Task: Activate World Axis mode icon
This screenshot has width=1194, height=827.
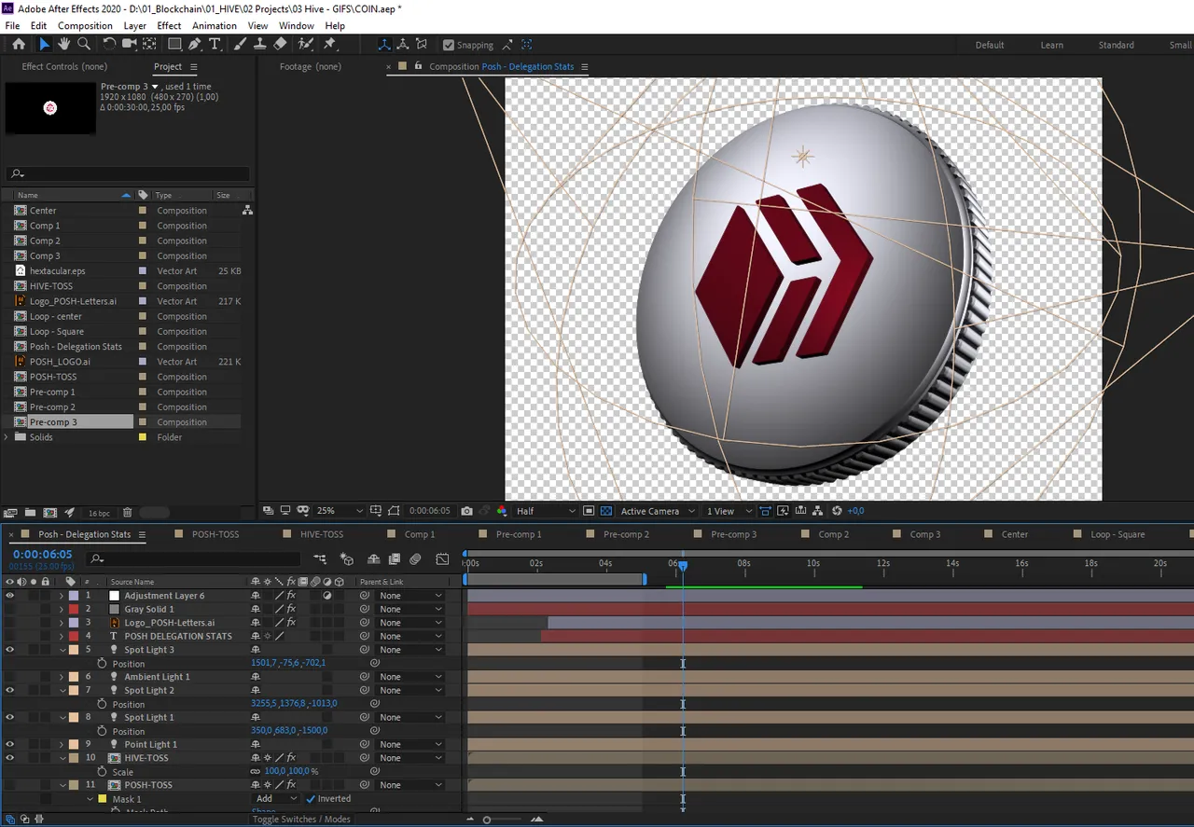Action: tap(403, 44)
